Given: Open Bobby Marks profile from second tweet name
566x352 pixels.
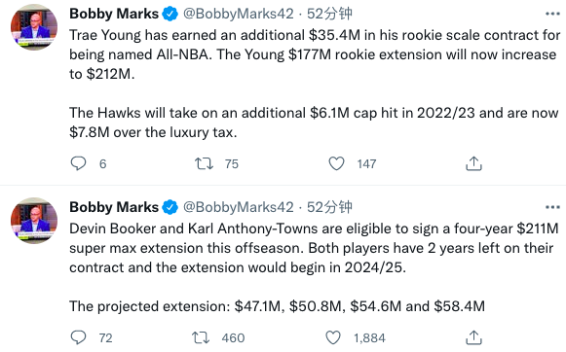Looking at the screenshot, I should (114, 207).
